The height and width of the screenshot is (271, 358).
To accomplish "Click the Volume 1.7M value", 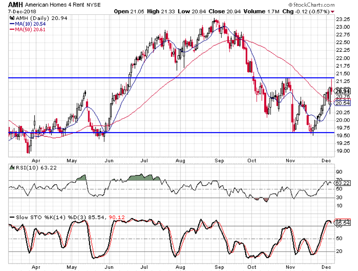I will tap(261, 11).
